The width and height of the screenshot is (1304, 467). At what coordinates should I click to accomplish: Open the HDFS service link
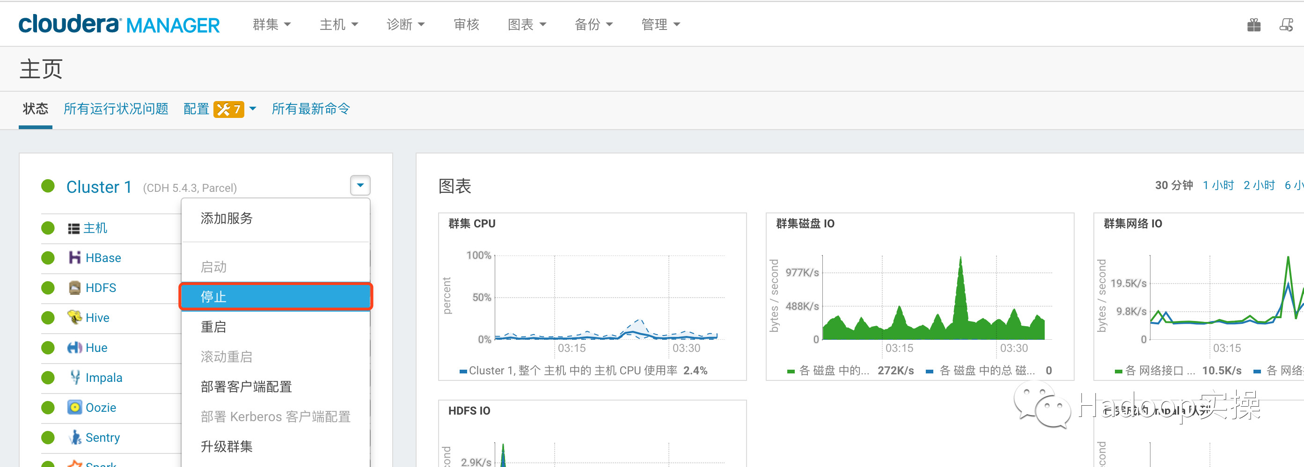[x=101, y=288]
